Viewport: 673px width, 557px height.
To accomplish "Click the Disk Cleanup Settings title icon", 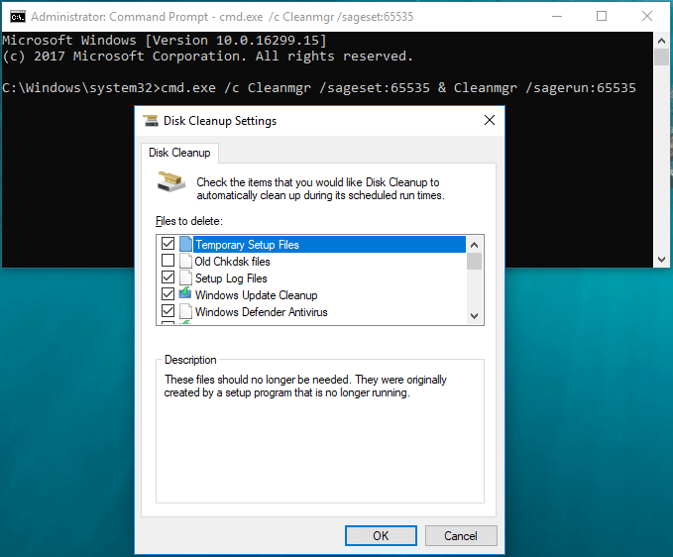I will (x=151, y=121).
